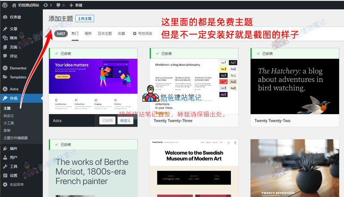Open the Elementor sidebar menu
Image resolution: width=344 pixels, height=197 pixels.
(18, 68)
